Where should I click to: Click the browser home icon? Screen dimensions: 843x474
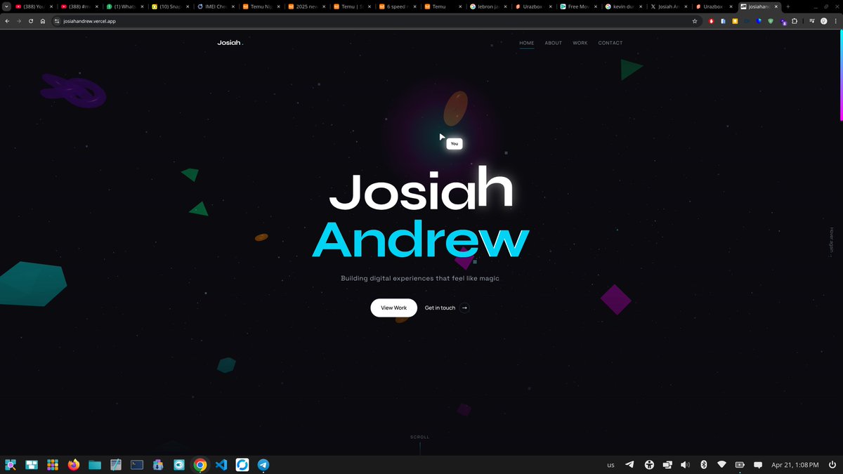43,21
